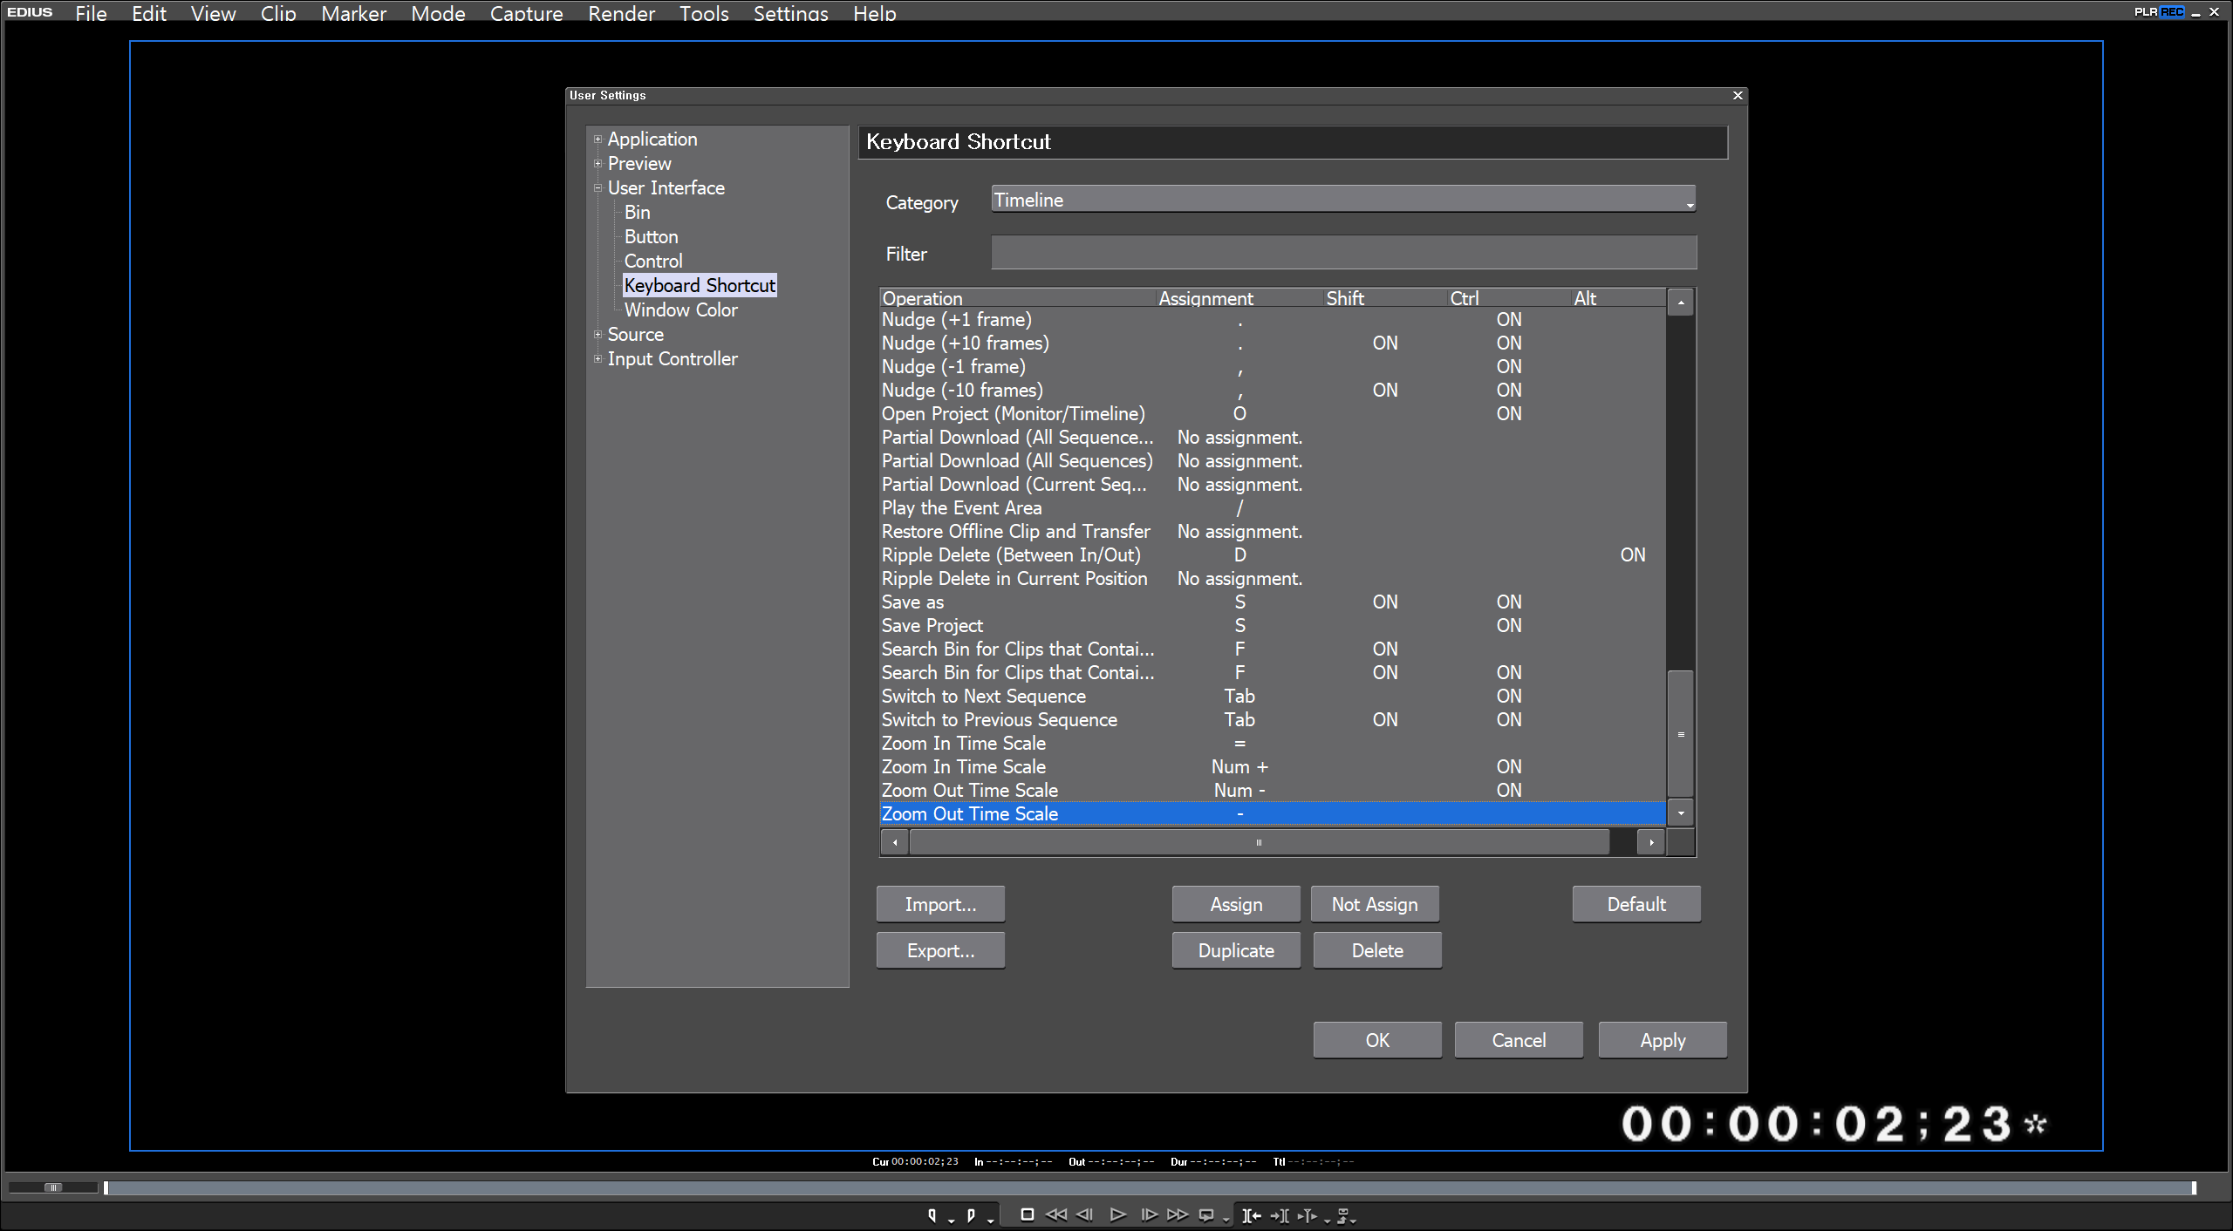Open the Marker menu

tap(353, 13)
